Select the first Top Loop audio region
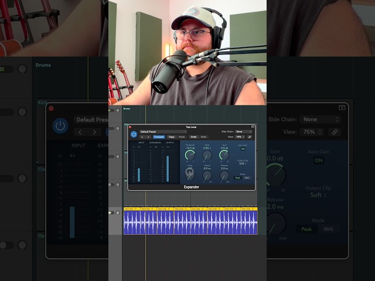This screenshot has width=375, height=281. point(132,221)
